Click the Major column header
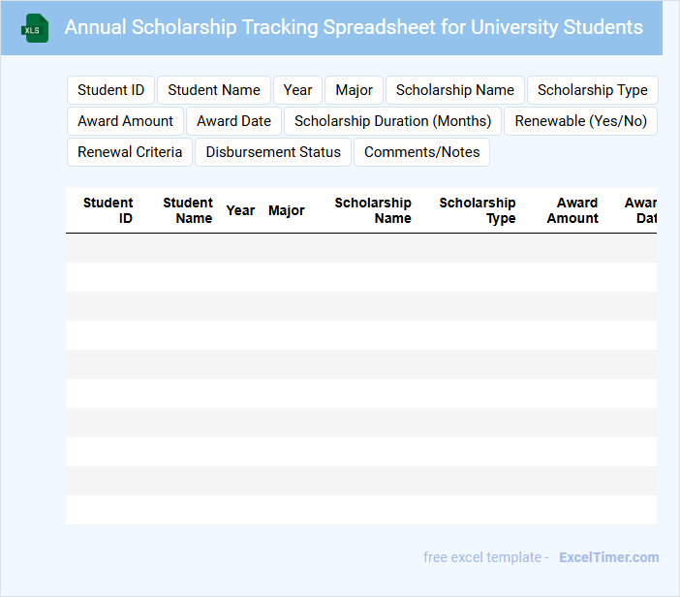680x597 pixels. point(287,210)
